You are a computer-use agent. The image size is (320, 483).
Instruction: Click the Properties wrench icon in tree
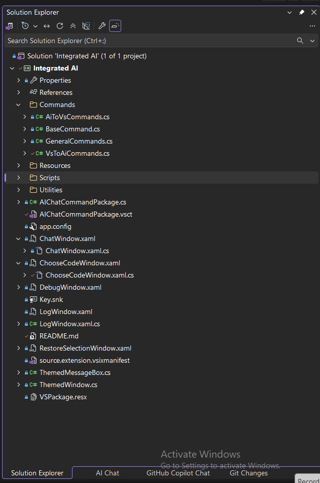[x=33, y=80]
